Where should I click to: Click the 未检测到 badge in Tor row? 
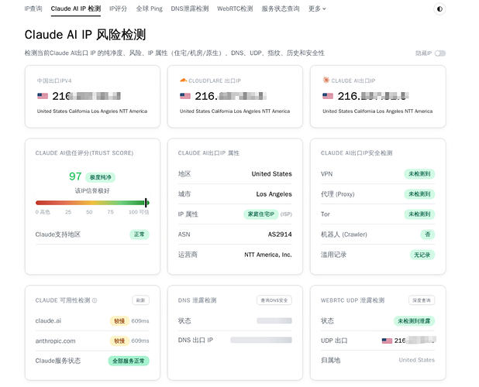(419, 214)
